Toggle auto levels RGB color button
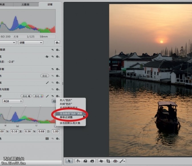 [x=38, y=96]
